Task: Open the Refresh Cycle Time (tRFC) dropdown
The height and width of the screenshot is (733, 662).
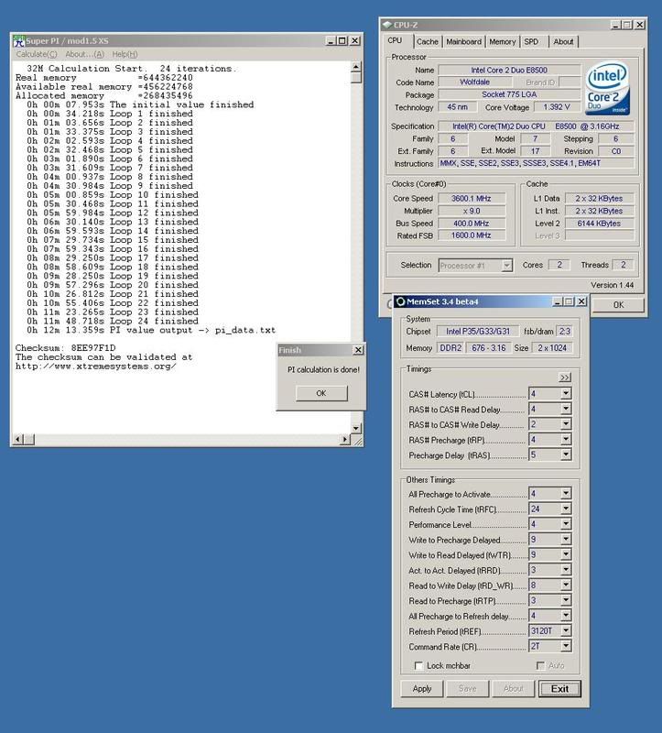Action: pyautogui.click(x=566, y=509)
